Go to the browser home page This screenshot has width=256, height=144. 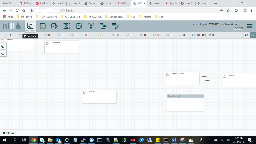[x=24, y=11]
